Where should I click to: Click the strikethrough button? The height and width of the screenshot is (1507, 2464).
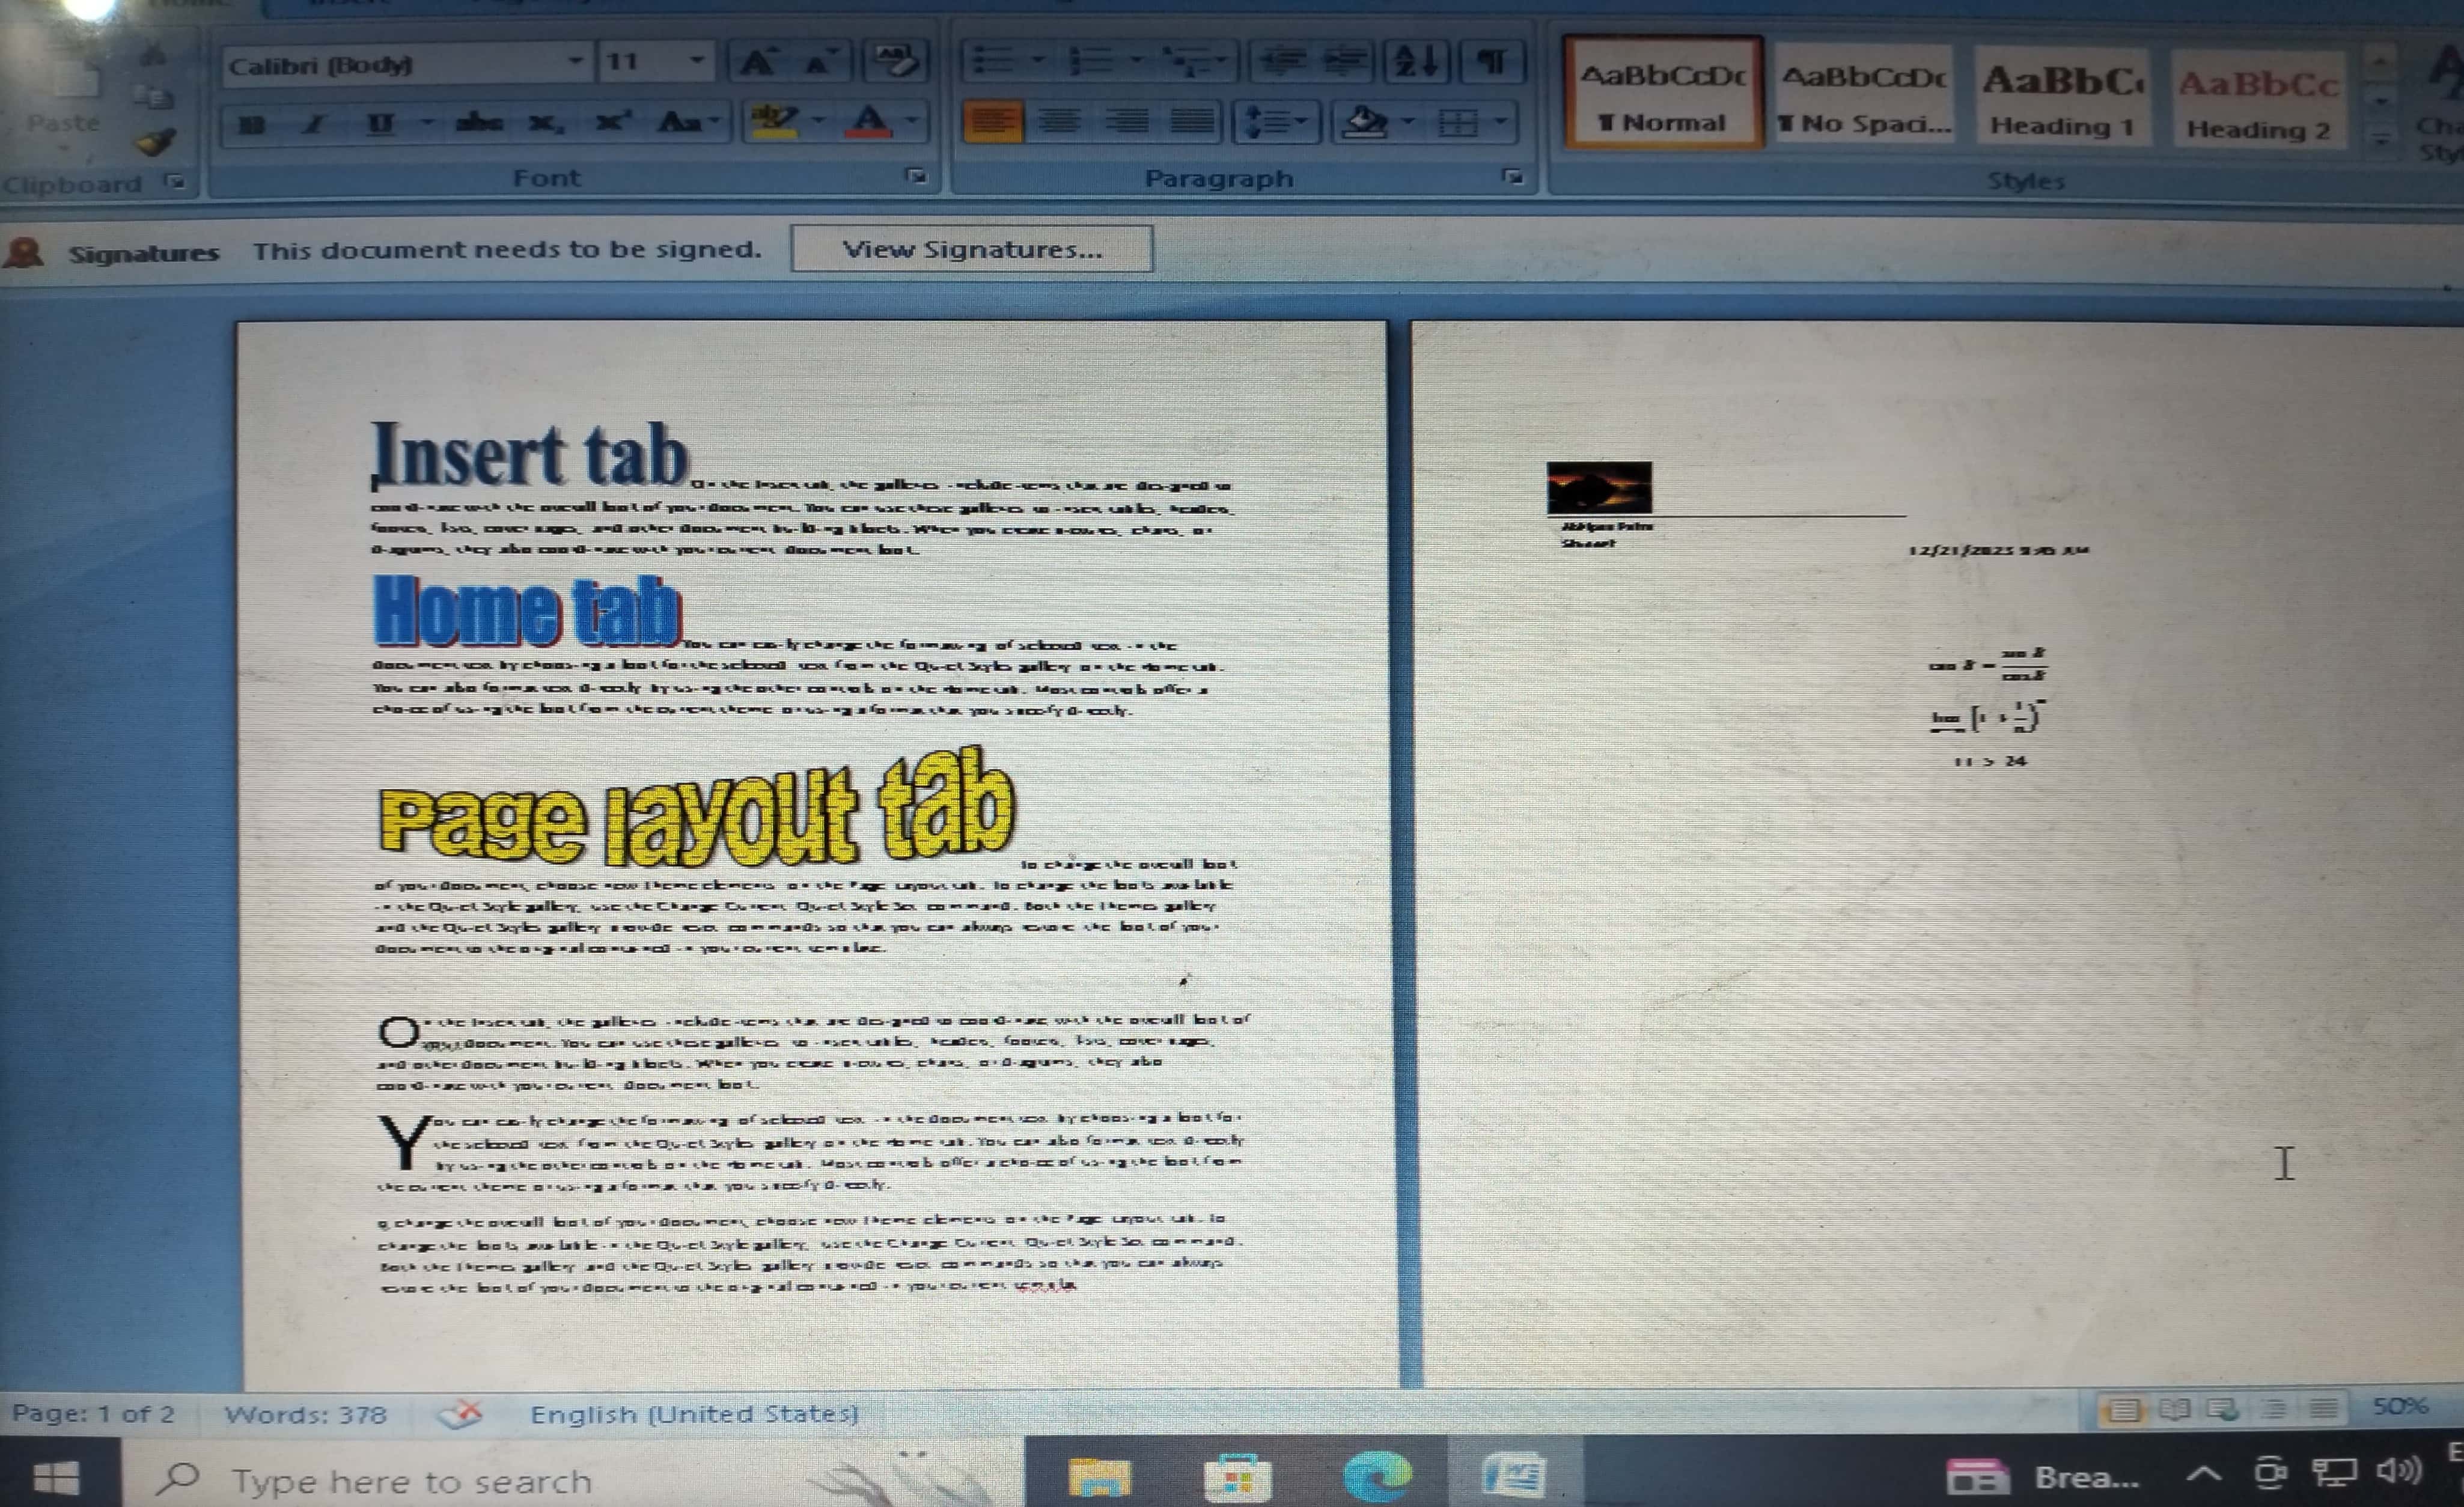pos(479,123)
